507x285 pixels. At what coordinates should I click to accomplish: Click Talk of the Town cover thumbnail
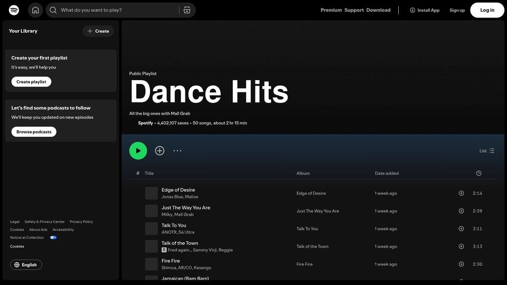pos(152,246)
